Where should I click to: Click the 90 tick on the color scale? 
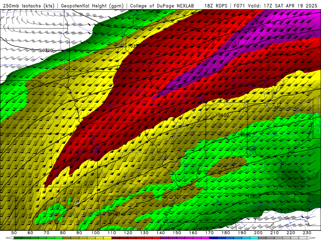tap(79, 233)
